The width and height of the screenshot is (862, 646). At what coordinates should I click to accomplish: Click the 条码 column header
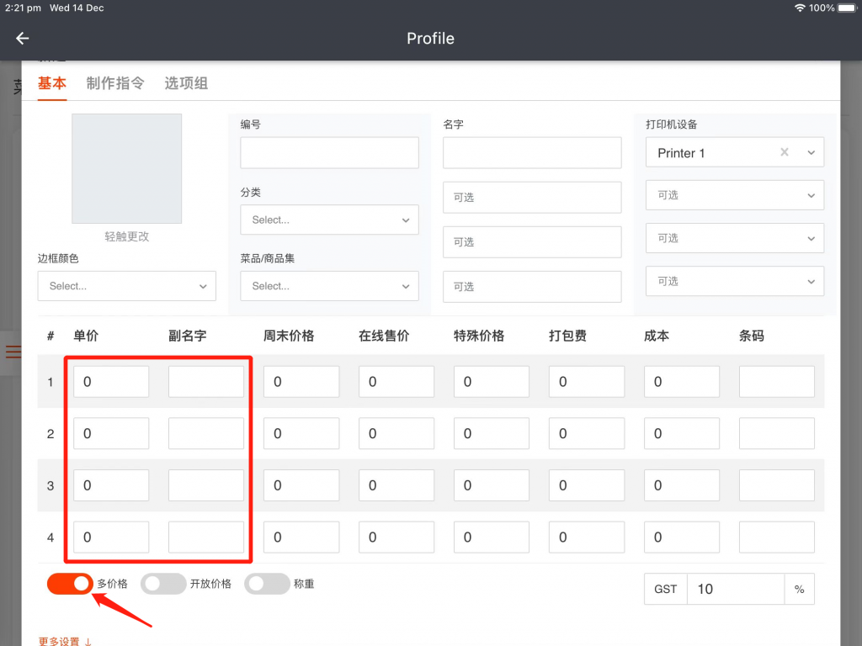752,336
